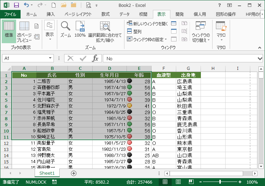Set zoom to 100% via ribbon icon

80,29
